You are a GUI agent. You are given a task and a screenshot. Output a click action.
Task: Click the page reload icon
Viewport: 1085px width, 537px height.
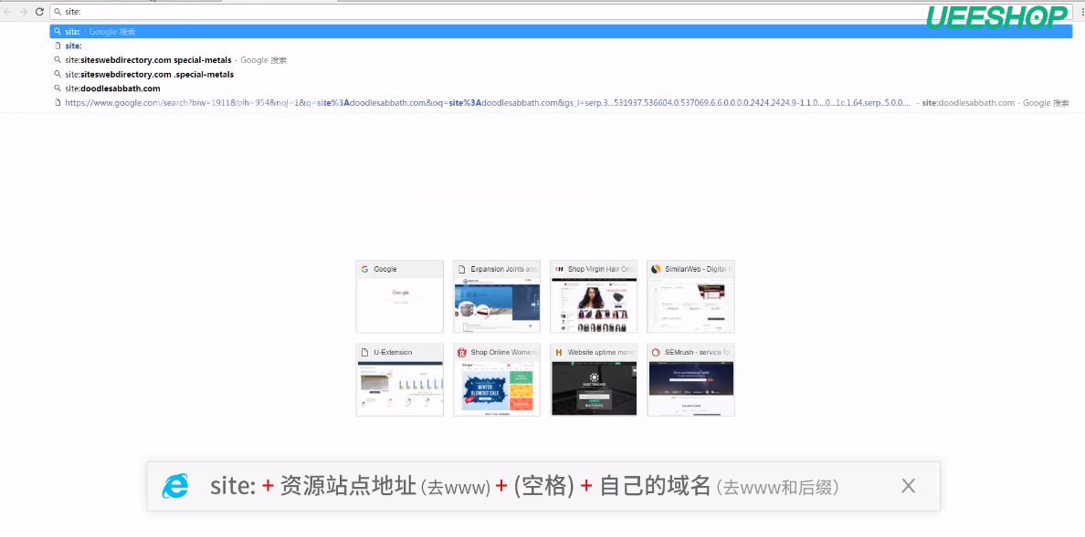pos(39,12)
